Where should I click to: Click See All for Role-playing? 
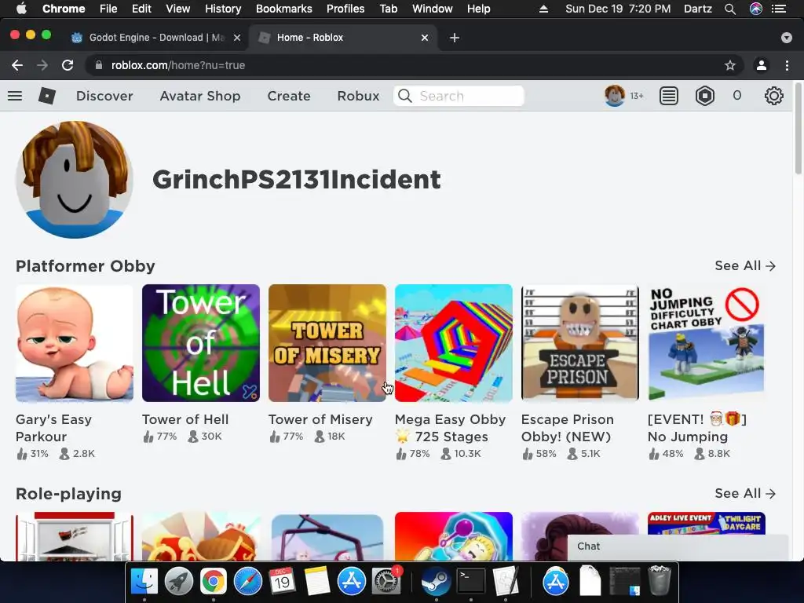[745, 493]
